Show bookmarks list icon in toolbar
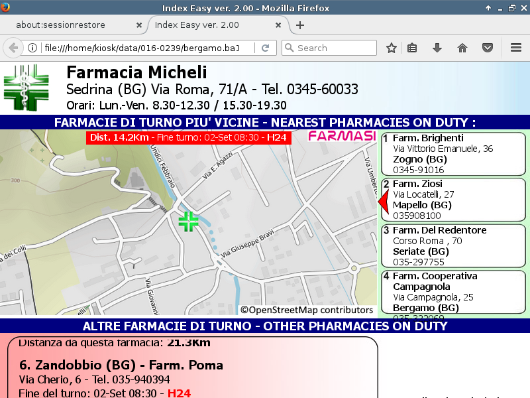The image size is (530, 398). 412,48
